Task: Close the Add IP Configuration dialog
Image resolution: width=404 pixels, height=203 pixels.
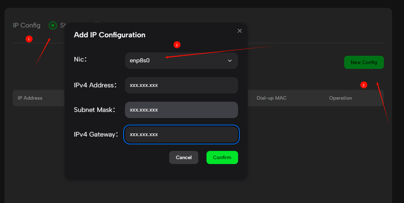Action: coord(240,31)
